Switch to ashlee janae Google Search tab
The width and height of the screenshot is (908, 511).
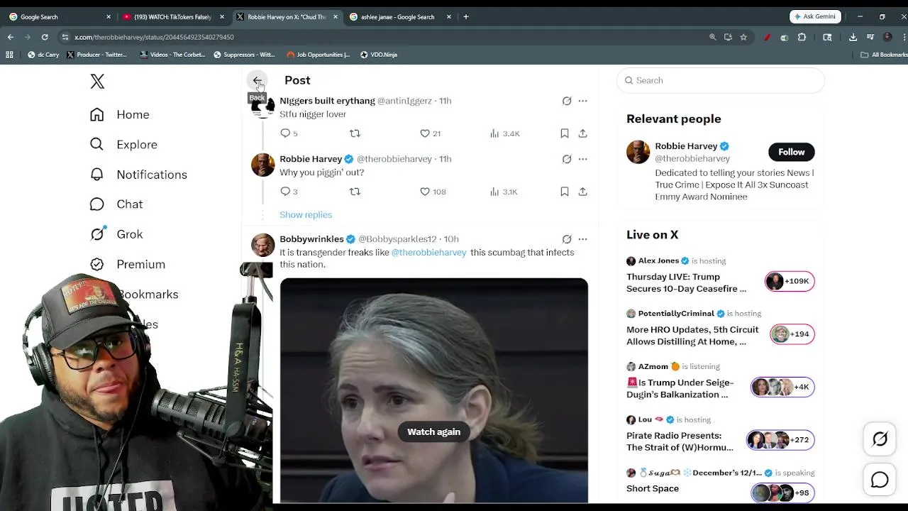(x=400, y=17)
